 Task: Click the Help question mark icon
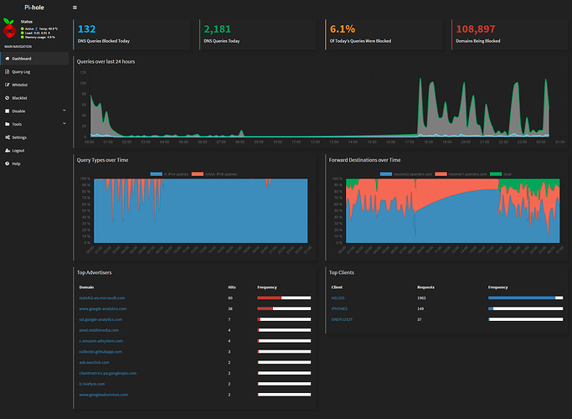pyautogui.click(x=8, y=163)
